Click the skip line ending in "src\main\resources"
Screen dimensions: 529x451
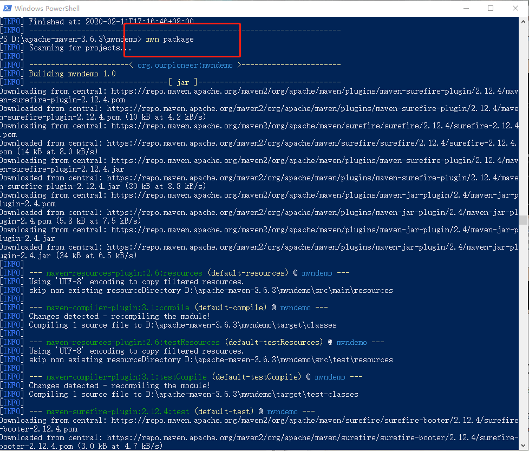[x=211, y=290]
